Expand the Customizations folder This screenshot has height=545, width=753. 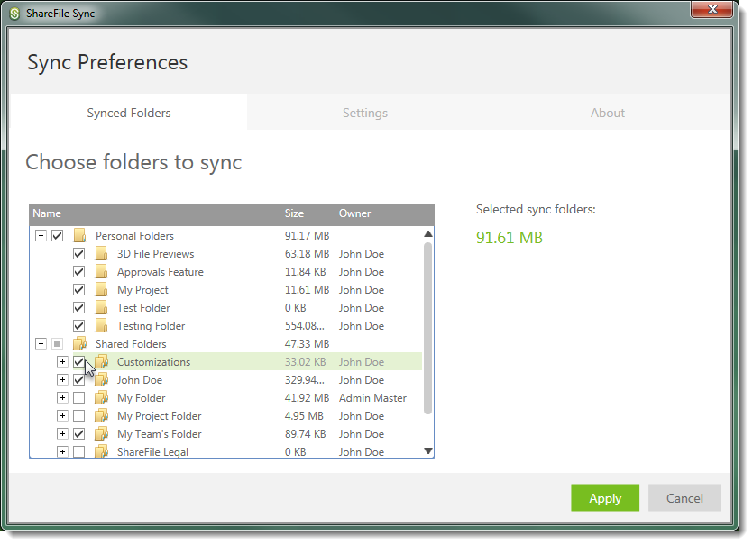(61, 361)
